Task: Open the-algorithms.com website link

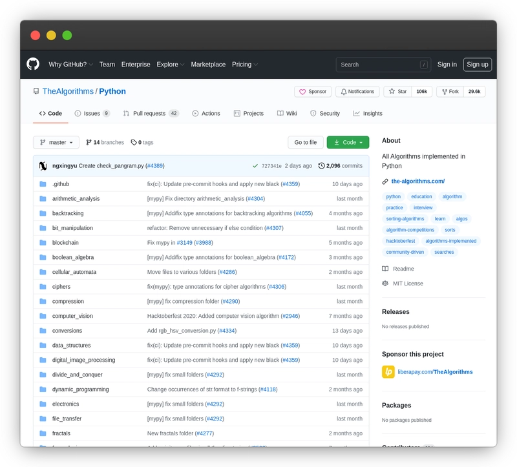Action: tap(417, 182)
